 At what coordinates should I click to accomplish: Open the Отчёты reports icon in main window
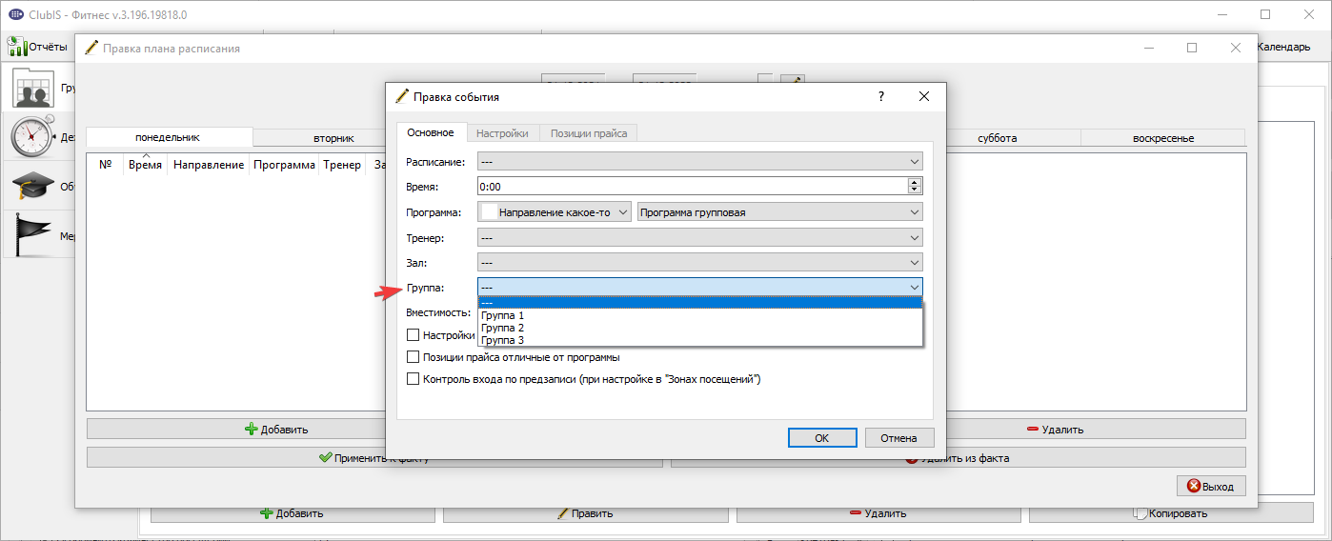[x=17, y=47]
